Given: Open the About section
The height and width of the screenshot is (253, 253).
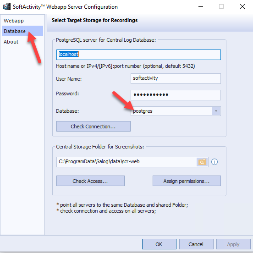Looking at the screenshot, I should [11, 42].
